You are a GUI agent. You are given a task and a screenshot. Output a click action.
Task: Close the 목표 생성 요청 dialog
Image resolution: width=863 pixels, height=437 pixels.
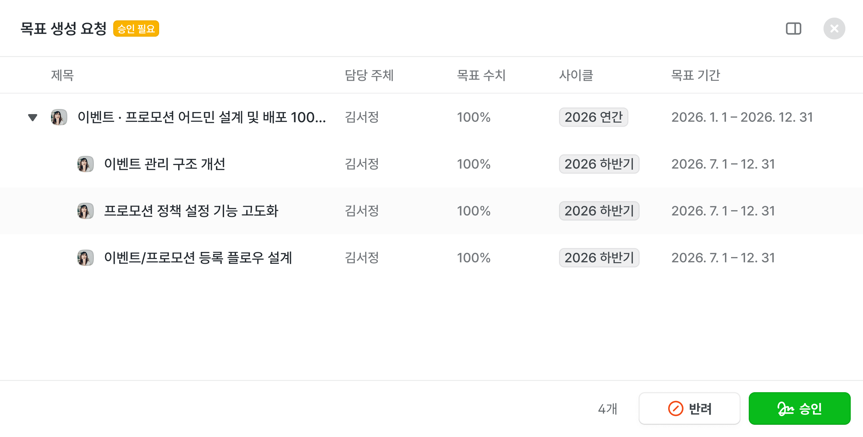tap(834, 29)
